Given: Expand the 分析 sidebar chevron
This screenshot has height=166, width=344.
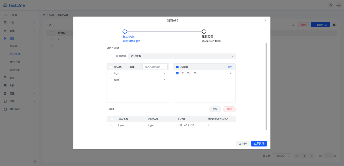Looking at the screenshot, I should [34, 86].
